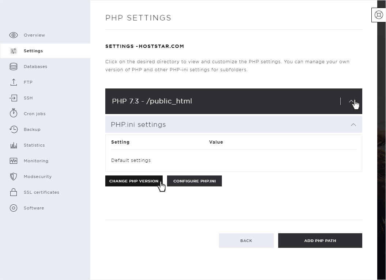Click the Modsecurity shield icon
The width and height of the screenshot is (386, 280).
coord(14,177)
